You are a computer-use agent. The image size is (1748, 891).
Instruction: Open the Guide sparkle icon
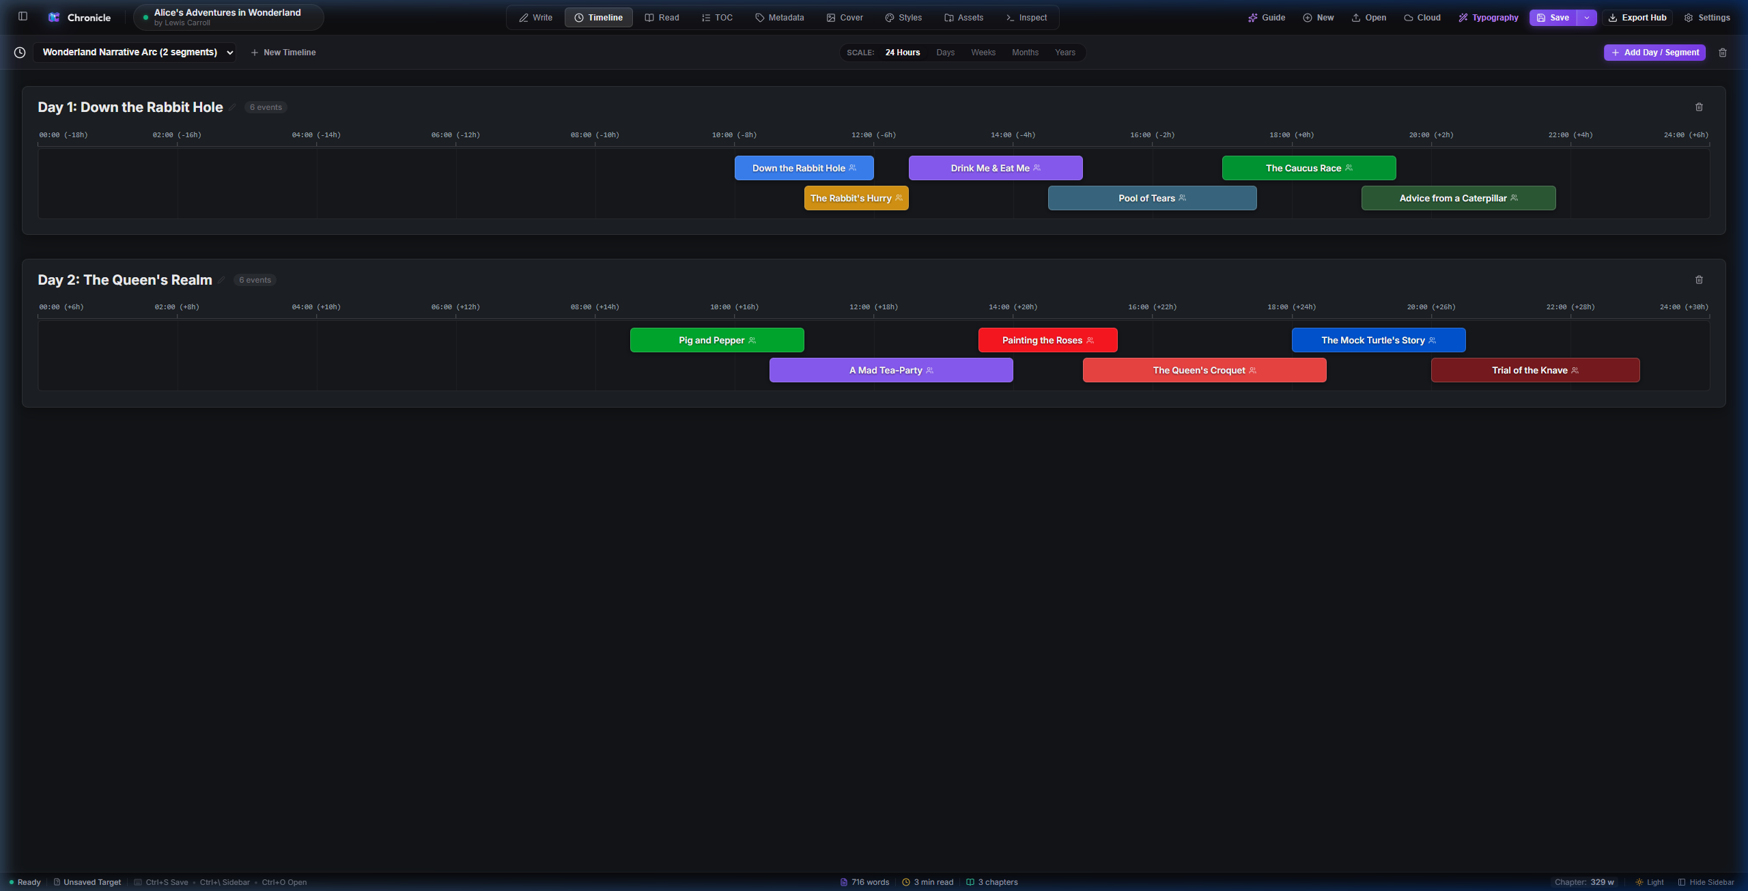(x=1267, y=18)
